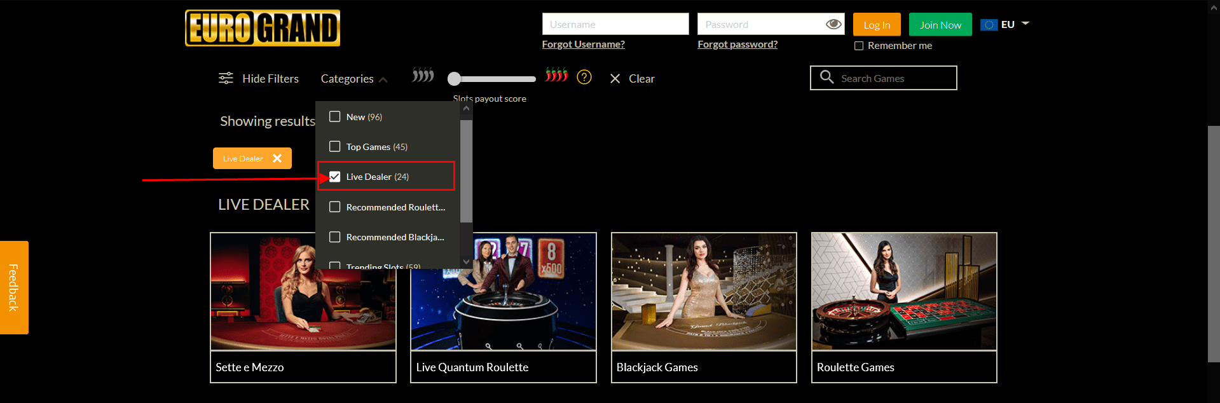Click the Join Now button
The image size is (1220, 403).
940,24
